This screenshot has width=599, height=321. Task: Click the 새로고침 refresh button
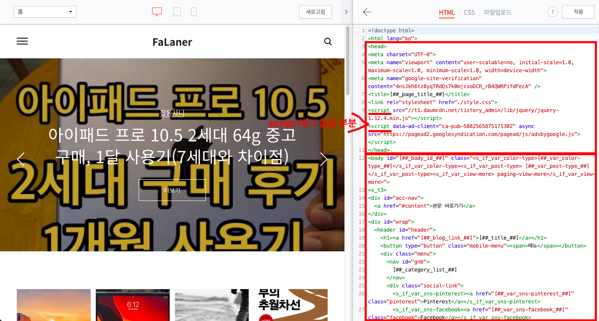point(315,12)
